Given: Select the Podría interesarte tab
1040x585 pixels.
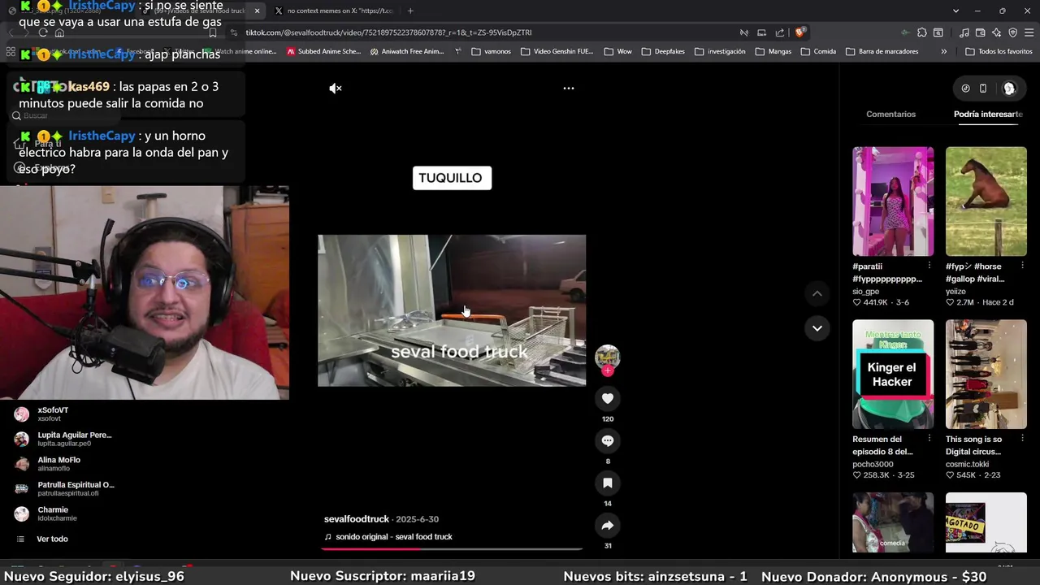Looking at the screenshot, I should tap(988, 115).
